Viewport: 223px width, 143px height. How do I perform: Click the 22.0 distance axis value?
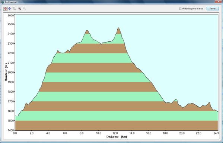(198, 133)
